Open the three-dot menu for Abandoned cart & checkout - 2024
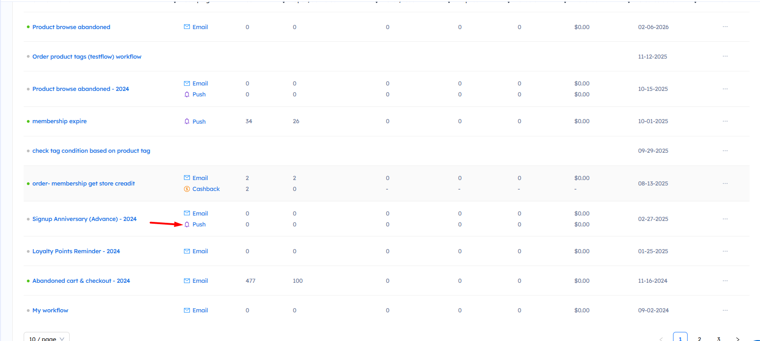This screenshot has width=760, height=341. click(x=725, y=281)
